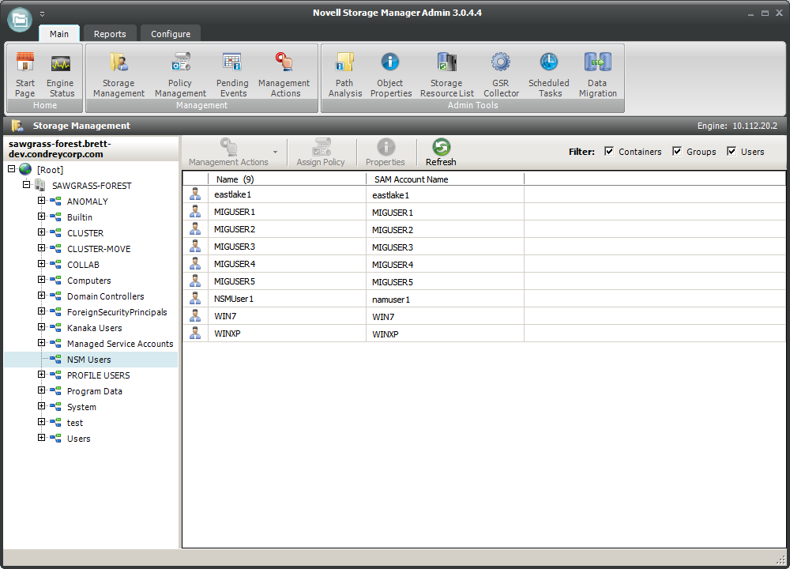Screen dimensions: 790x569
Task: Click the user icon next to WINXP
Action: pos(195,333)
